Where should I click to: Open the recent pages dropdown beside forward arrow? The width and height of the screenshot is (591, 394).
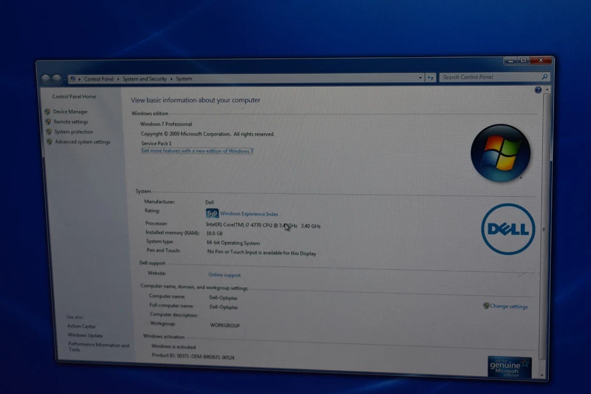(64, 78)
